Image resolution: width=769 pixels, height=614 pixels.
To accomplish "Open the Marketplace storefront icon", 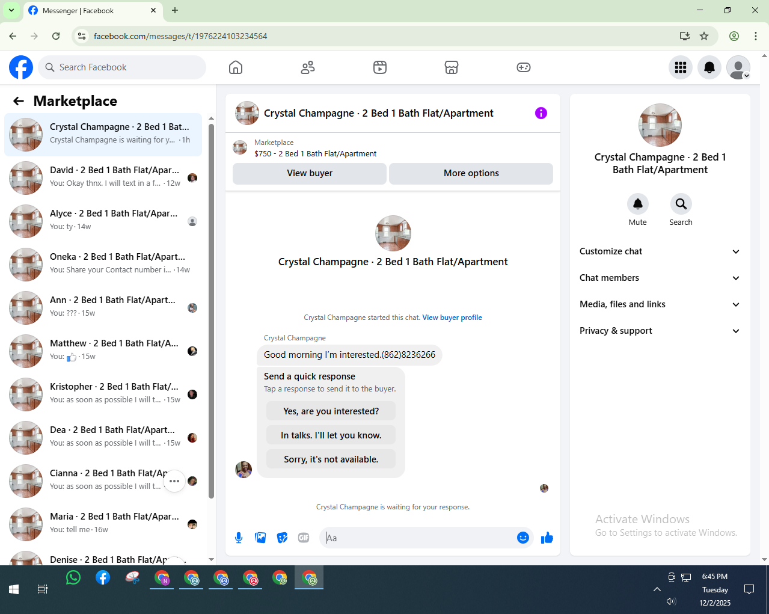I will [x=452, y=67].
